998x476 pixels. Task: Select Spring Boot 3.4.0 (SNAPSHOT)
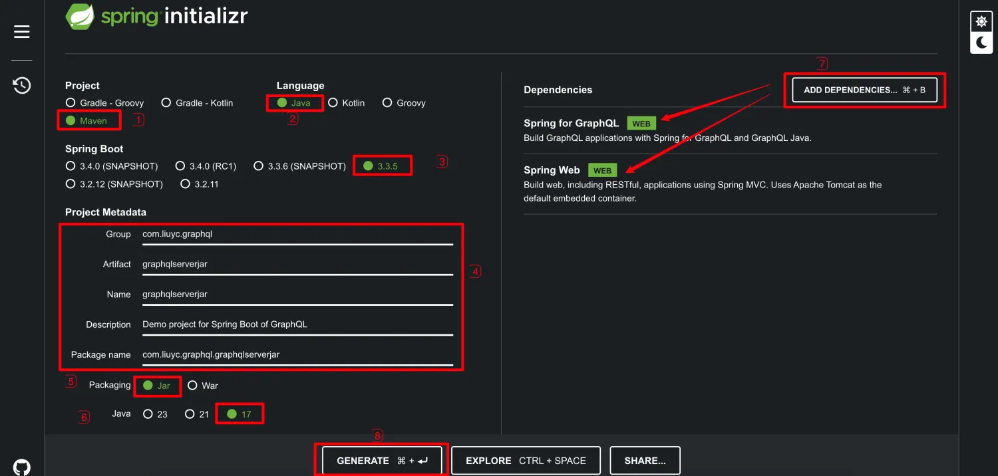coord(112,166)
